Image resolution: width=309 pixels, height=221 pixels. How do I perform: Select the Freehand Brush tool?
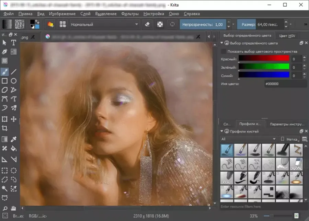(x=4, y=72)
